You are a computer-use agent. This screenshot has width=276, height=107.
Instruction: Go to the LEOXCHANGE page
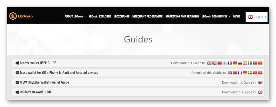[122, 16]
